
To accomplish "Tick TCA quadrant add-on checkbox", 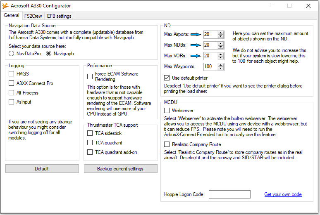I will (x=90, y=152).
